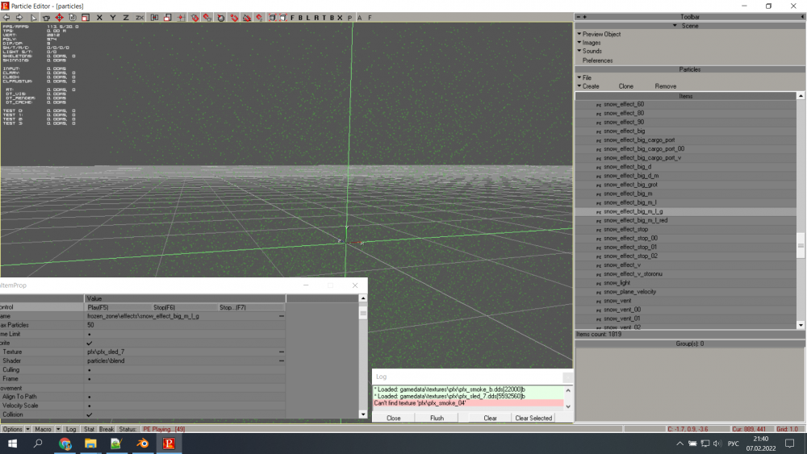The width and height of the screenshot is (807, 454).
Task: Click the undo arrow in the toolbar
Action: (6, 17)
